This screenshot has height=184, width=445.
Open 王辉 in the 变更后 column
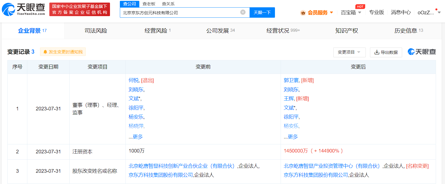pos(289,99)
